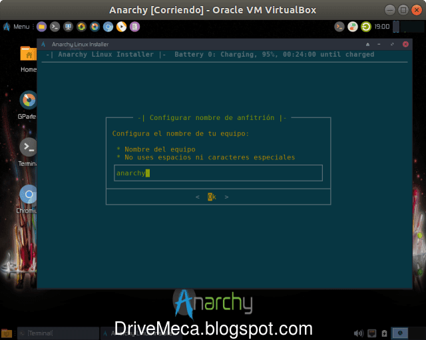Click the network display launcher icon

click(68, 27)
